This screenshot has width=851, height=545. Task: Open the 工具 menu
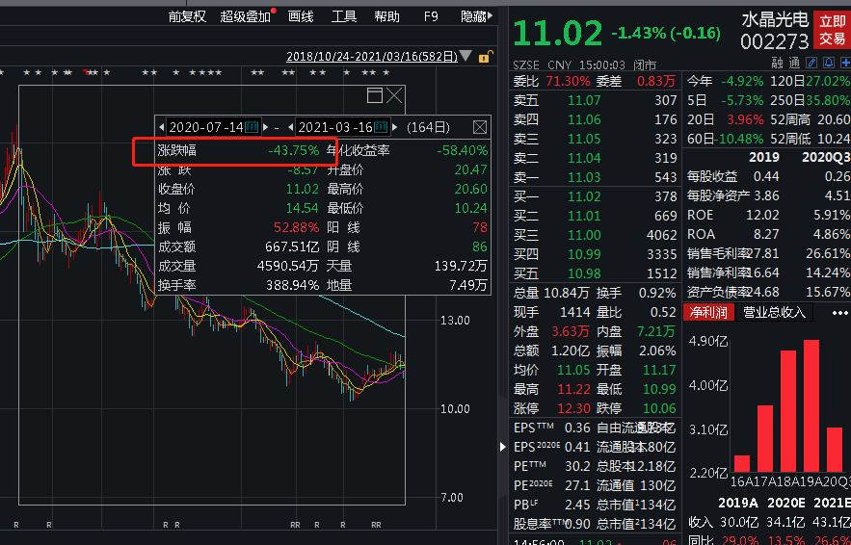pyautogui.click(x=344, y=16)
